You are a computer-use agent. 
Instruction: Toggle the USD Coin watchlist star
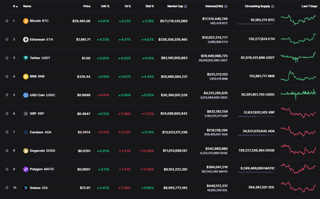[x=7, y=95]
